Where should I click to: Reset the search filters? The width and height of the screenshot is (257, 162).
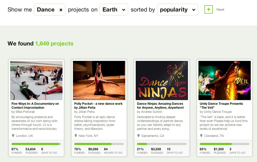coord(220,10)
